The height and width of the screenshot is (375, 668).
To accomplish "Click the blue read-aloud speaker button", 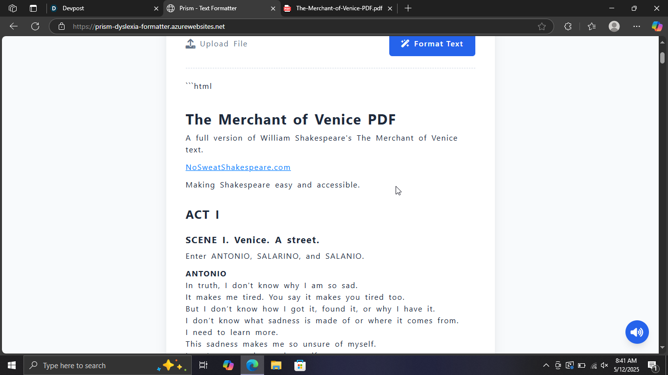I will [x=637, y=333].
